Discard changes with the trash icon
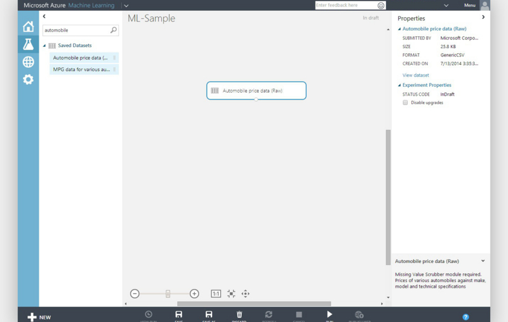508x322 pixels. click(239, 314)
